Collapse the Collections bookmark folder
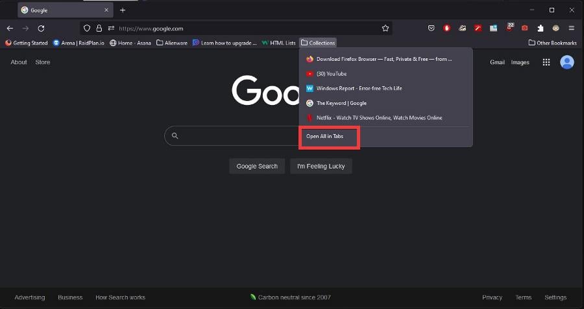This screenshot has height=309, width=584. coord(318,43)
